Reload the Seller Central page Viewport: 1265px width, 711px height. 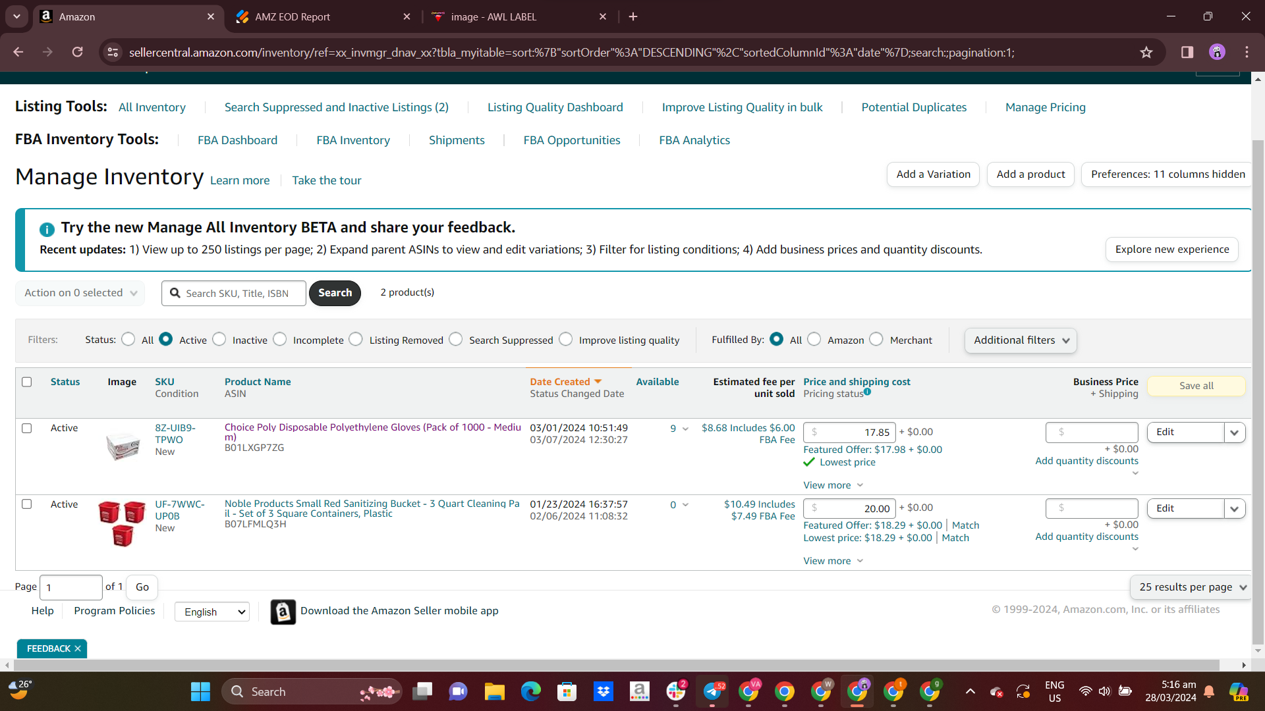78,52
